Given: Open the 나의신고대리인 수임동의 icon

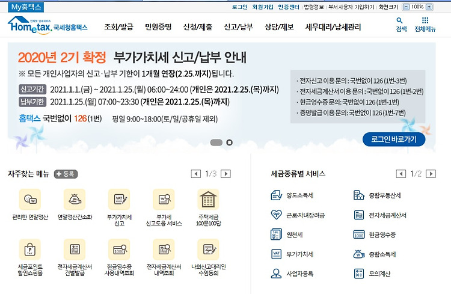Looking at the screenshot, I should tap(208, 250).
